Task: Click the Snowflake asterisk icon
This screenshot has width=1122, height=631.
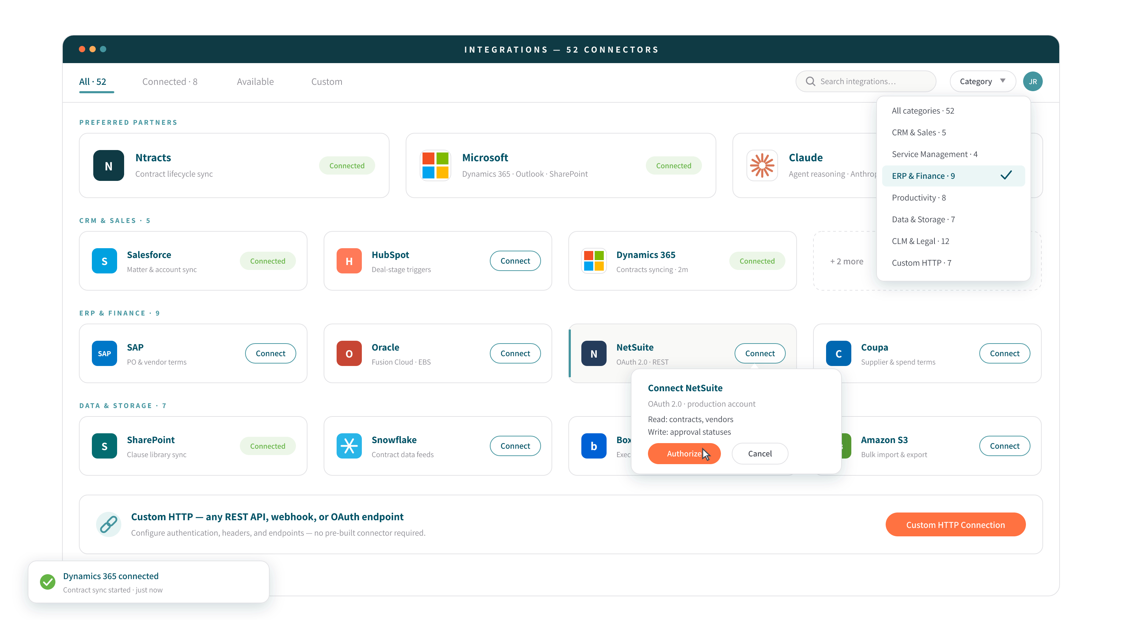Action: point(349,446)
